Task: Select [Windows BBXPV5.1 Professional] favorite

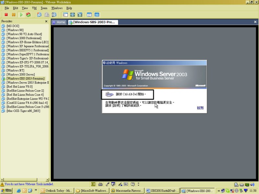Action: (28, 50)
